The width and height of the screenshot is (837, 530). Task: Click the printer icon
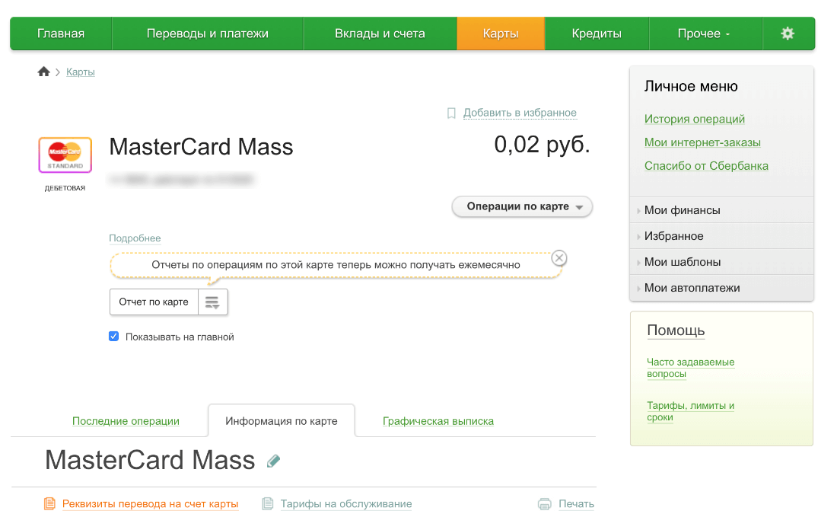545,504
